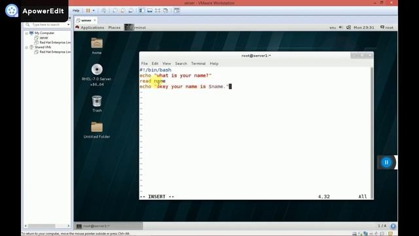The image size is (419, 236).
Task: Toggle the library sidebar view icon
Action: point(141,10)
